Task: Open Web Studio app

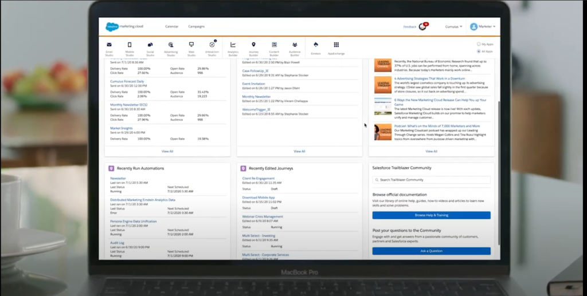Action: [x=191, y=49]
